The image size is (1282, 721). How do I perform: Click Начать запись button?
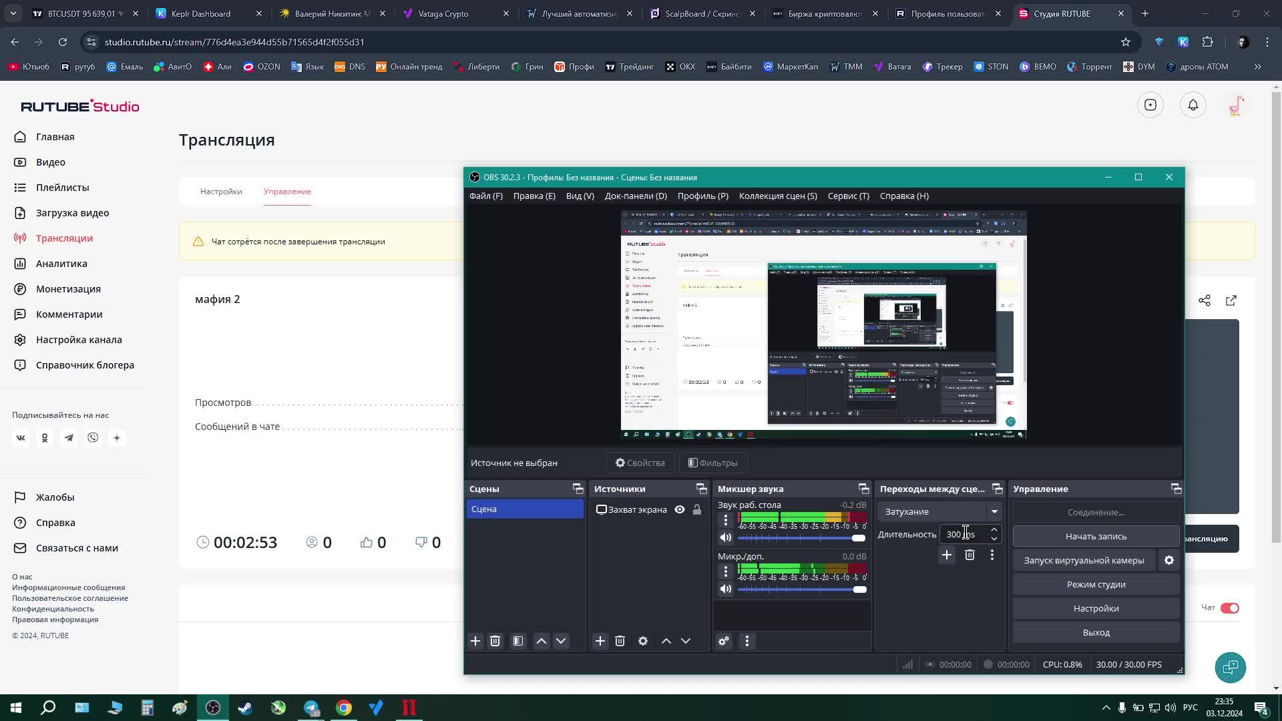tap(1096, 536)
